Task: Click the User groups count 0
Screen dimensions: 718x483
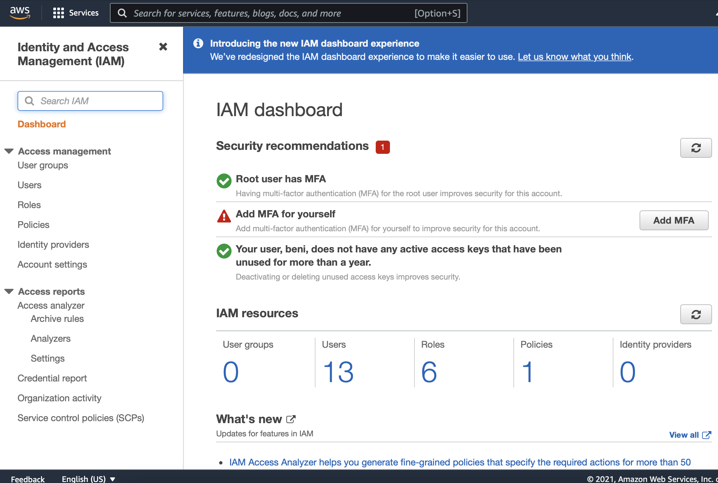Action: click(231, 372)
